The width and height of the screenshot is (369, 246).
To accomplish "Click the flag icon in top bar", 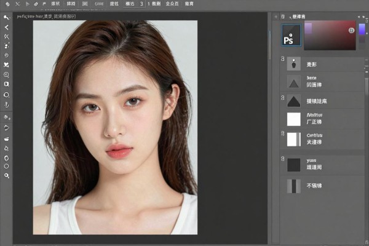I will pyautogui.click(x=44, y=4).
